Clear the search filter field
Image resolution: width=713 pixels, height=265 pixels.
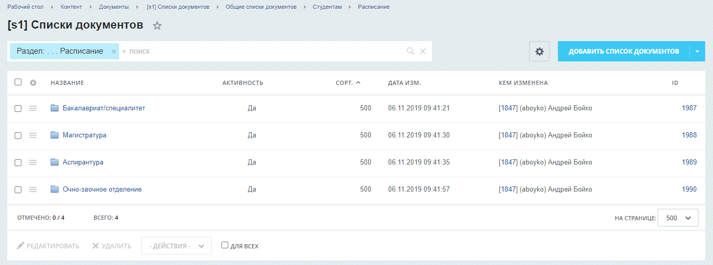(x=423, y=51)
